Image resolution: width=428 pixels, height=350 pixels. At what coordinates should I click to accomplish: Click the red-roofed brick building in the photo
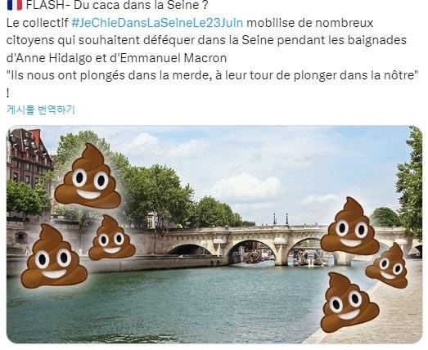tap(29, 155)
